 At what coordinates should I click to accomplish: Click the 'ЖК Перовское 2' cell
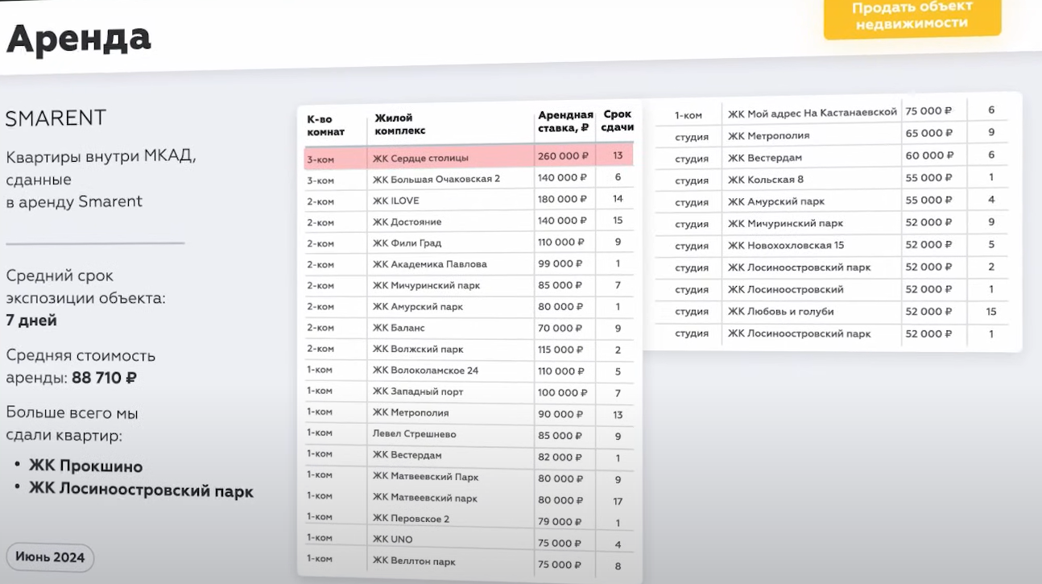(411, 519)
